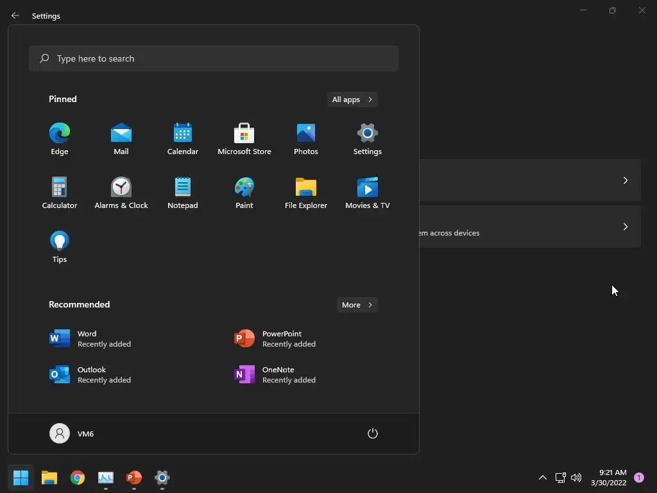Open Microsoft Store from Pinned
The height and width of the screenshot is (493, 657).
(x=244, y=139)
